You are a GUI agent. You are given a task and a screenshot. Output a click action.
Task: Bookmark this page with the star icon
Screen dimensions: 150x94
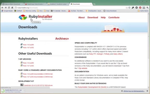pos(129,8)
